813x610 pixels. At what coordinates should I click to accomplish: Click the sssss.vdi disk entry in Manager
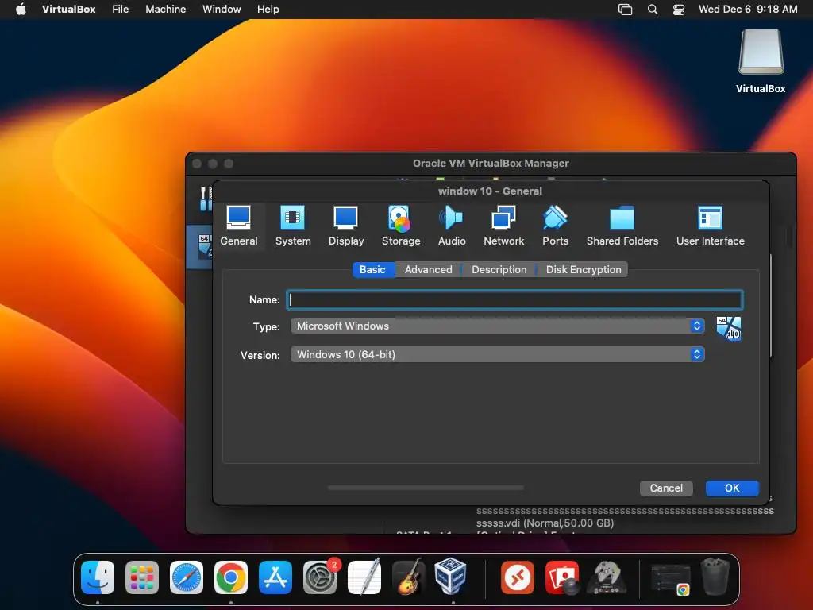tap(545, 523)
